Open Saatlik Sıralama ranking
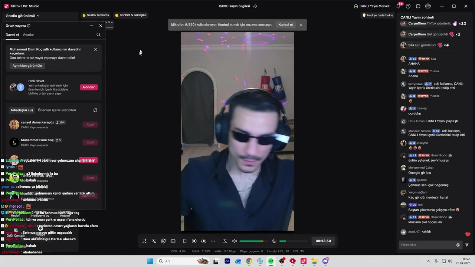Screen dimensions: 475x267 pyautogui.click(x=96, y=15)
